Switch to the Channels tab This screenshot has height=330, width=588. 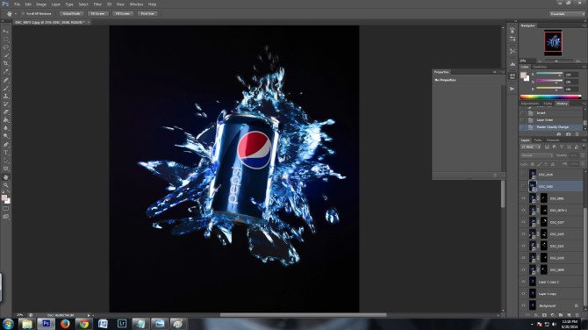[553, 140]
